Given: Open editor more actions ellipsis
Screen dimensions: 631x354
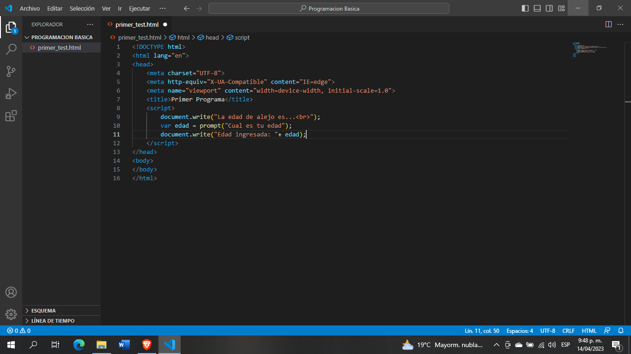Looking at the screenshot, I should pyautogui.click(x=620, y=24).
